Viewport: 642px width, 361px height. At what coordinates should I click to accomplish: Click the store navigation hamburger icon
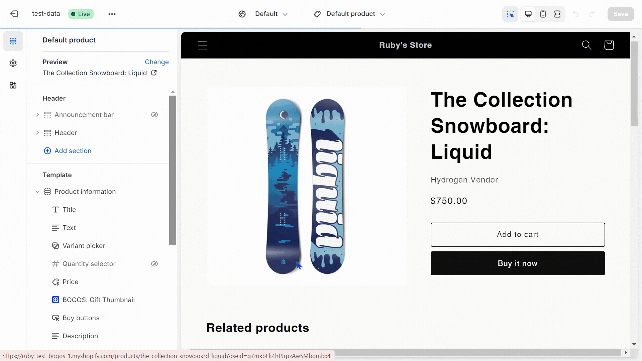point(202,44)
